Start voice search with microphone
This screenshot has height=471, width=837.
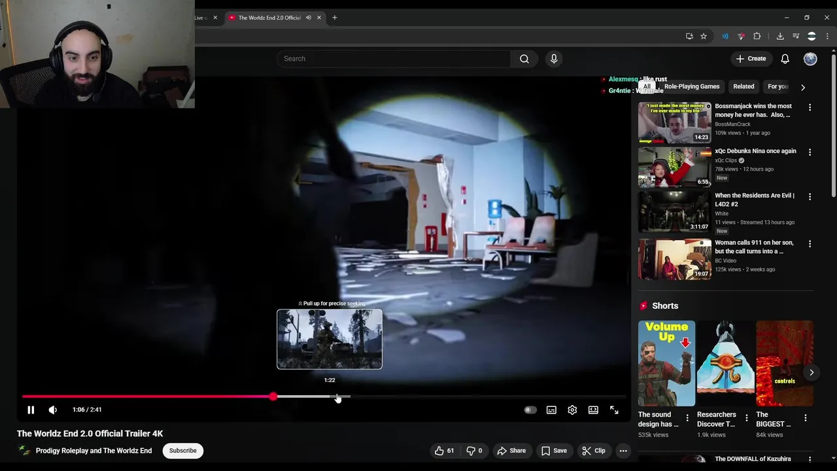tap(554, 59)
